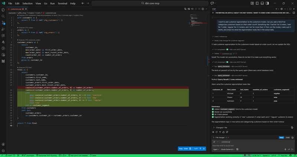Image resolution: width=297 pixels, height=157 pixels.
Task: Go back with the navigation arrow in the title bar
Action: [x=82, y=3]
